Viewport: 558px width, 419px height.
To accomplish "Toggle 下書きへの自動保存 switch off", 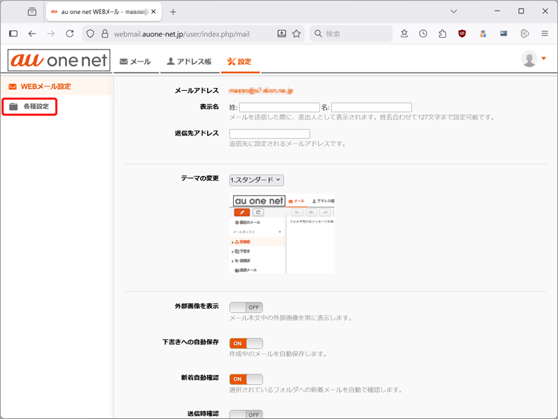I will (246, 344).
